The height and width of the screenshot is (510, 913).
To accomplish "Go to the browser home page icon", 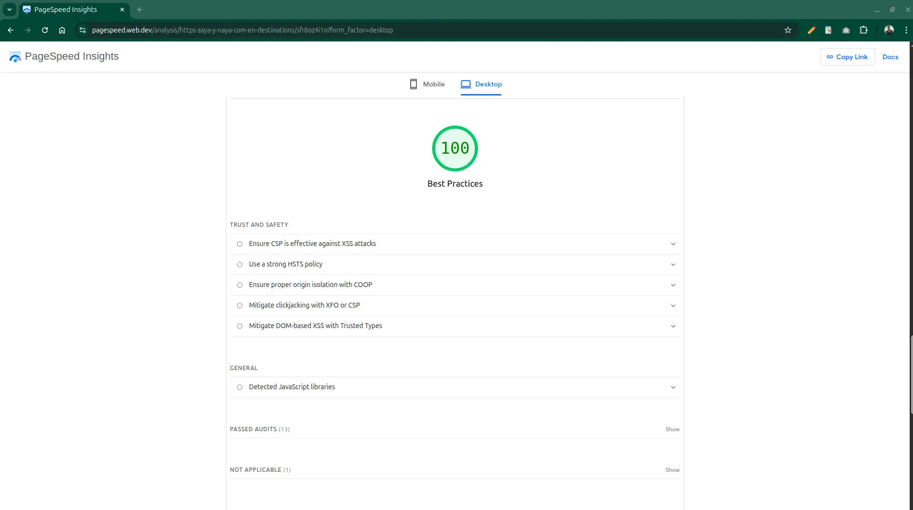I will 62,30.
